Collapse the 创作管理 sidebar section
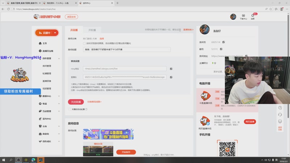Viewport: 290px width, 163px height. pyautogui.click(x=59, y=58)
